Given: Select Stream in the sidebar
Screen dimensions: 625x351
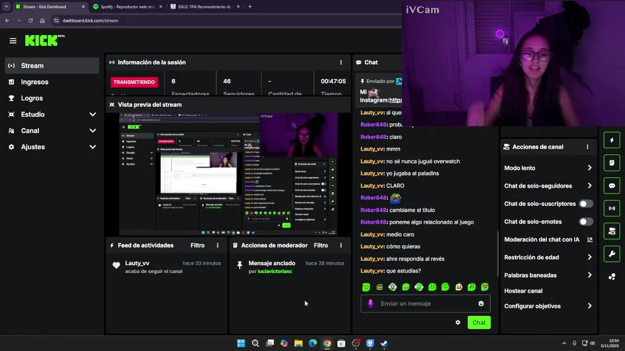Looking at the screenshot, I should (52, 65).
